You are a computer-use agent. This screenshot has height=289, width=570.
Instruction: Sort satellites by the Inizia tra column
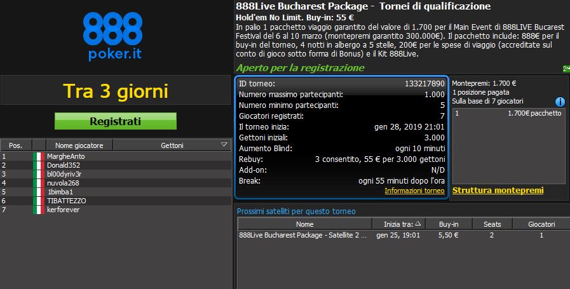point(398,224)
